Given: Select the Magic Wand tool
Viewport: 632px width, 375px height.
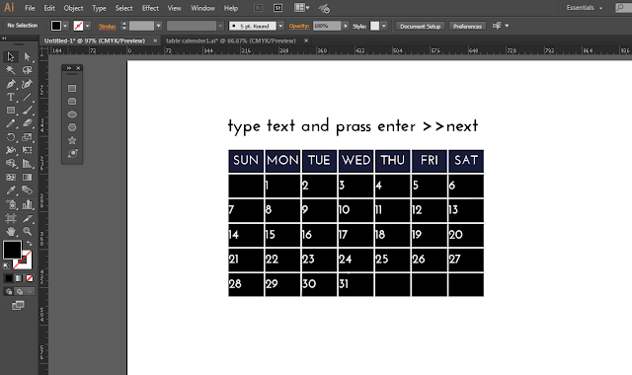Looking at the screenshot, I should pyautogui.click(x=11, y=70).
